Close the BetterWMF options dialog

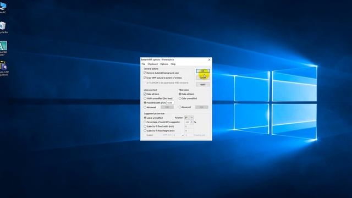pos(209,60)
